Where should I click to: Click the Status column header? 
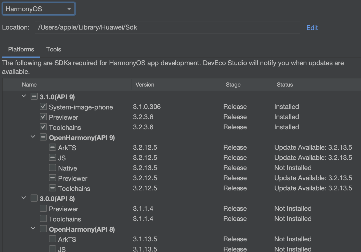point(317,85)
